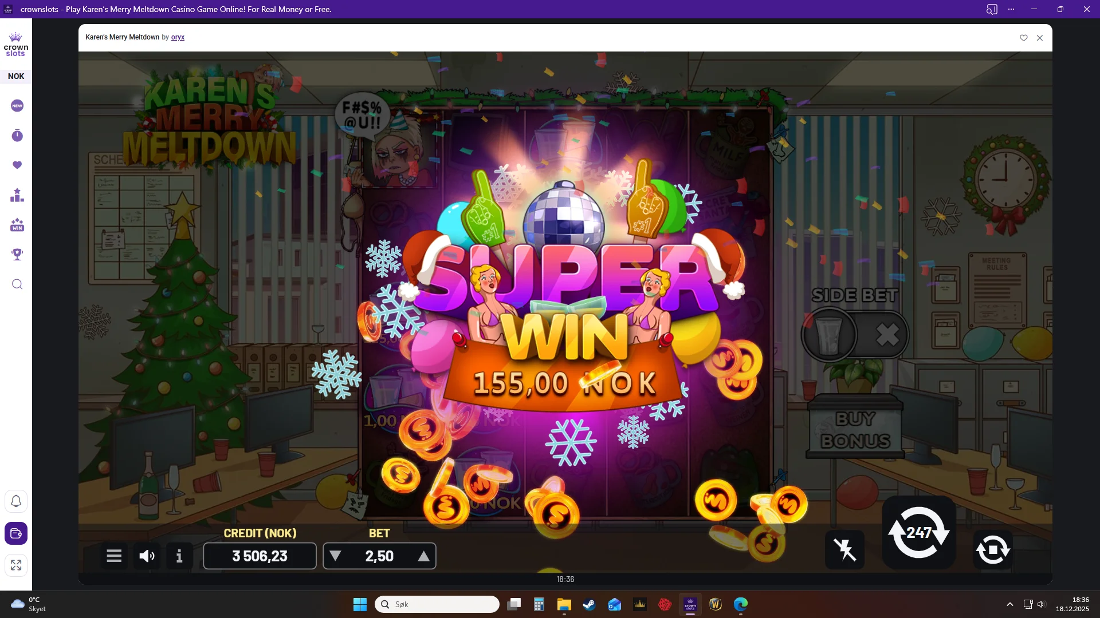This screenshot has width=1100, height=618.
Task: Click the bet amount 2,50
Action: click(x=379, y=556)
